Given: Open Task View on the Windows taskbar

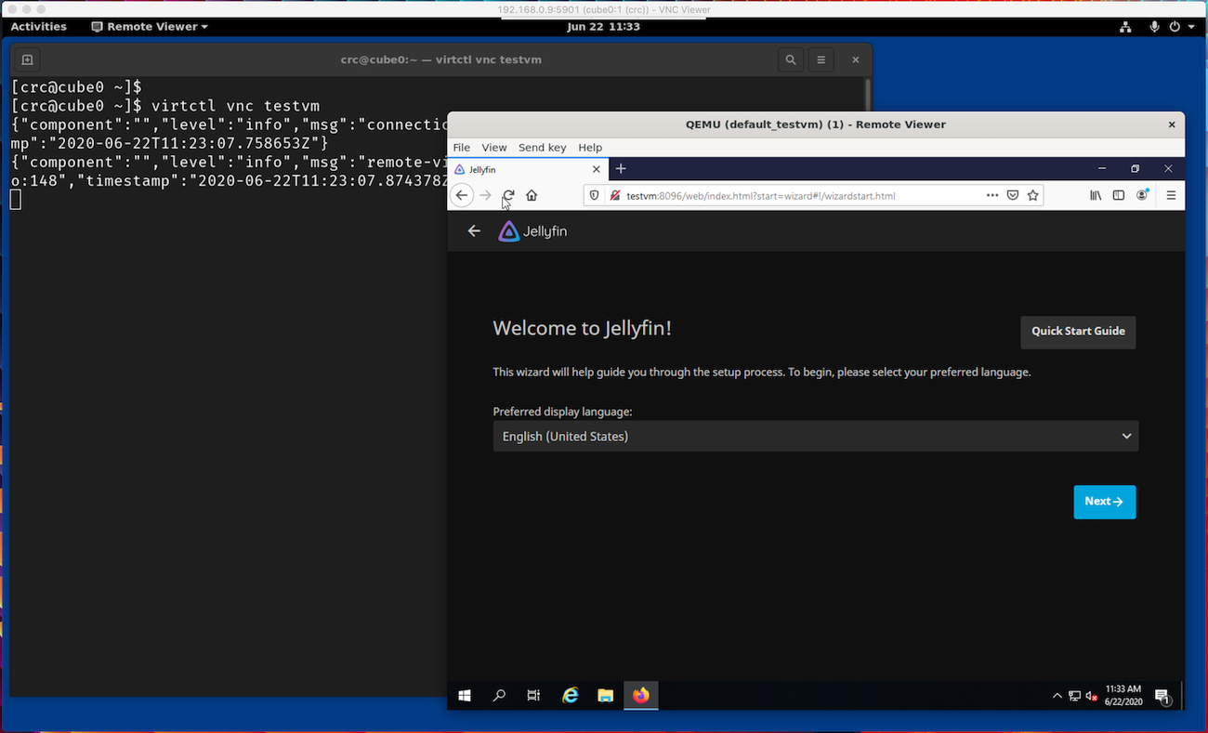Looking at the screenshot, I should click(533, 694).
